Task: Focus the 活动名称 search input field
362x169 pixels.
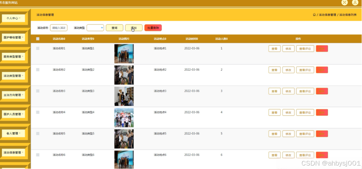Action: pyautogui.click(x=59, y=28)
